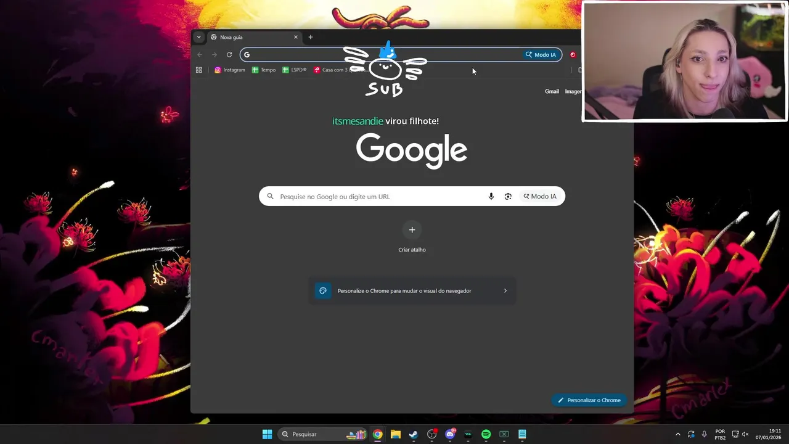This screenshot has width=789, height=444.
Task: Click the arrow on the Personalize banner
Action: 505,291
